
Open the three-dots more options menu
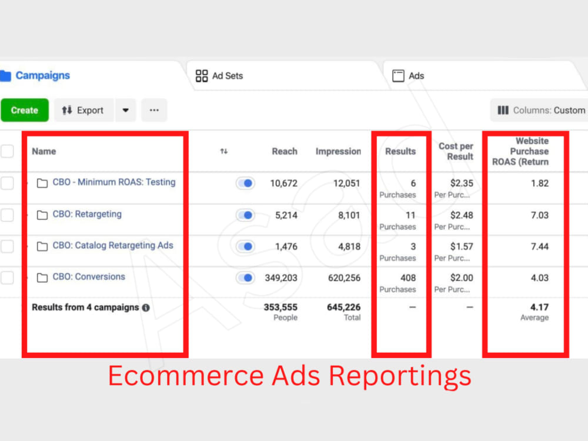pyautogui.click(x=154, y=111)
